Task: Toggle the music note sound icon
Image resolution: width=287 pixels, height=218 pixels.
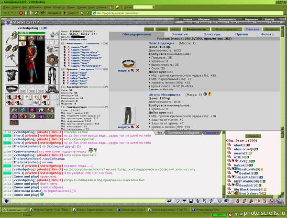Action: point(211,201)
